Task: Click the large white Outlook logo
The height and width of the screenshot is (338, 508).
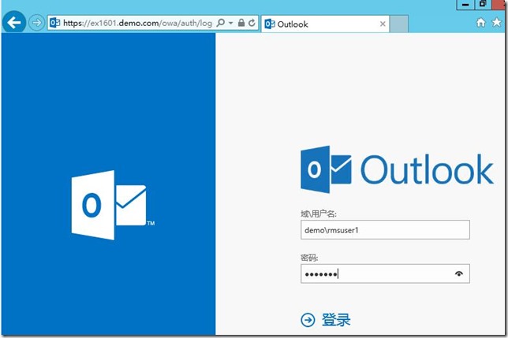Action: [x=113, y=205]
